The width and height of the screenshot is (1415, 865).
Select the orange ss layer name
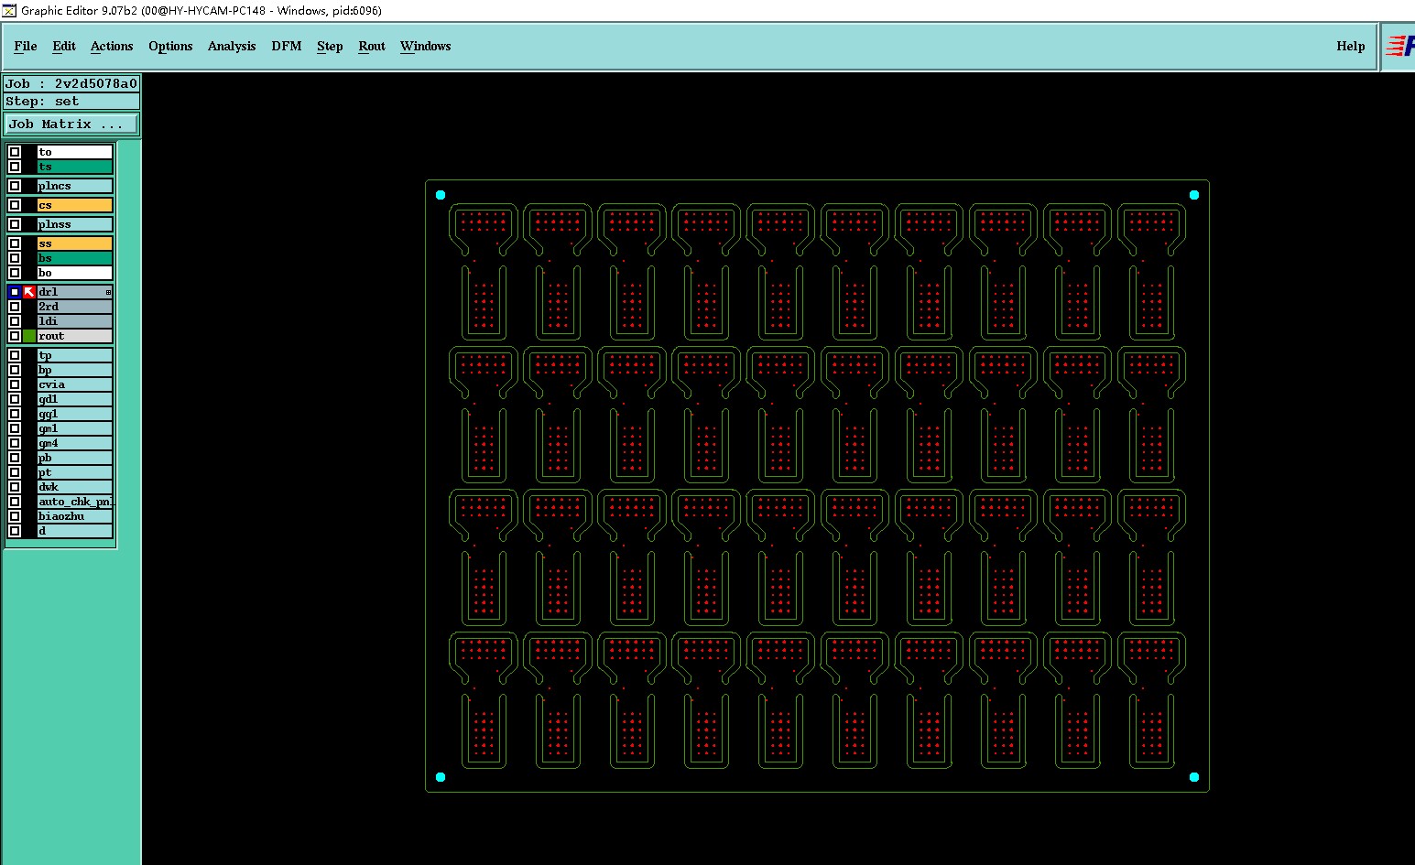[x=75, y=243]
